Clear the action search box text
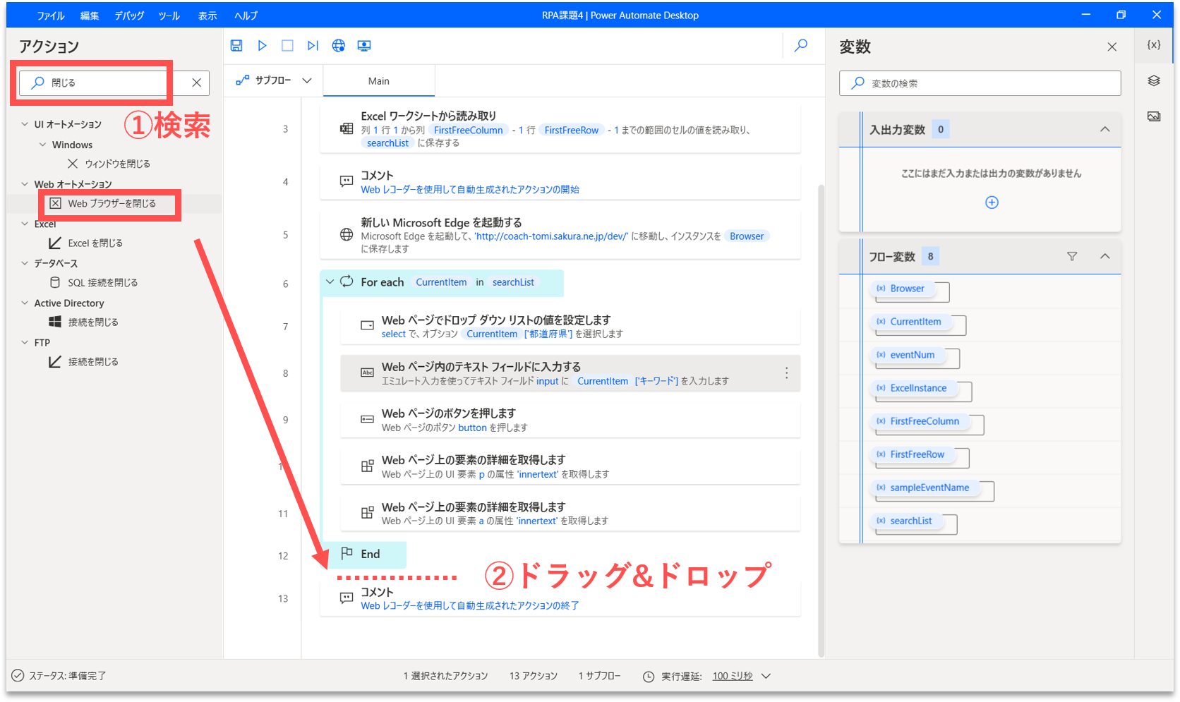Screen dimensions: 1180x702 coord(197,83)
